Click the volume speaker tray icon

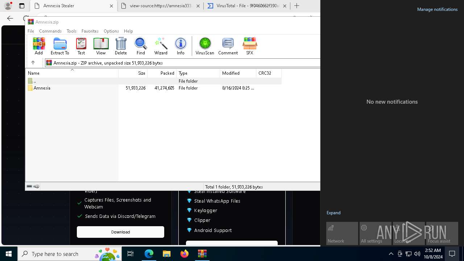[417, 254]
